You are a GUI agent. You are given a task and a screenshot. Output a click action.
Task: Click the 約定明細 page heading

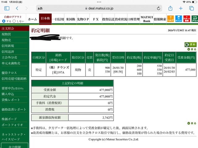coord(41,31)
